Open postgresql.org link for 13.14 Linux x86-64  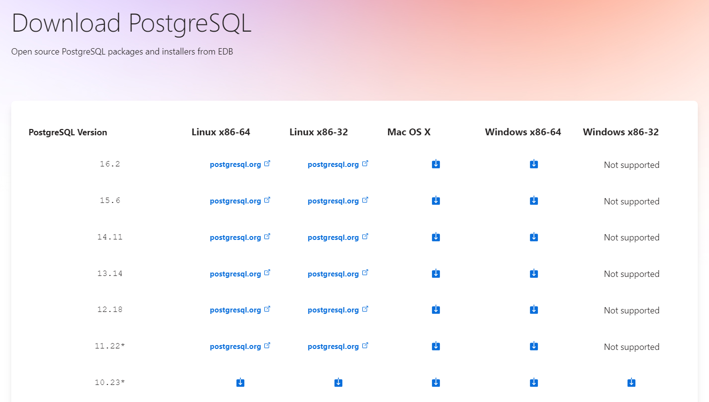[x=240, y=274]
